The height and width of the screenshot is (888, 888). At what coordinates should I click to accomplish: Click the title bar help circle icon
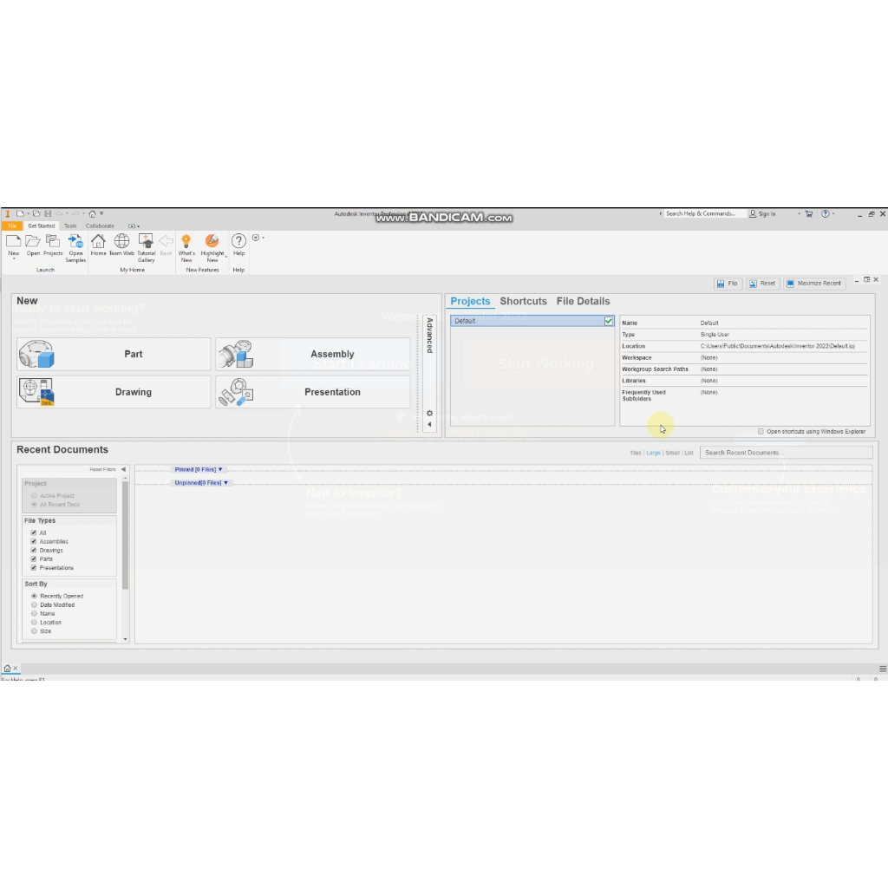826,214
